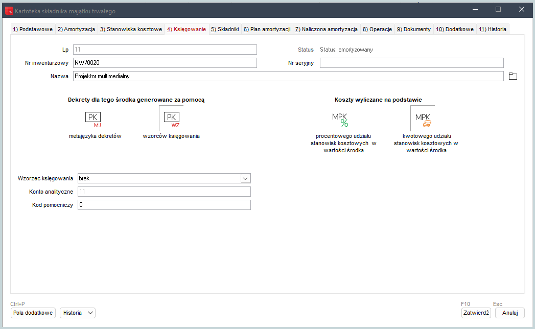
Task: Confirm with the Zatwierdź button
Action: [476, 313]
